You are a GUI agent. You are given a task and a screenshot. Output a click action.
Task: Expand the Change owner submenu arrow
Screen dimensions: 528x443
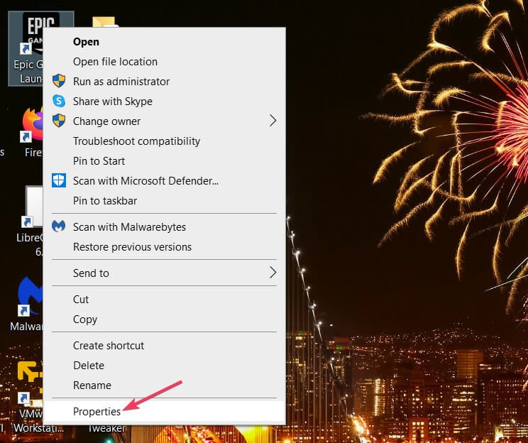click(x=273, y=121)
